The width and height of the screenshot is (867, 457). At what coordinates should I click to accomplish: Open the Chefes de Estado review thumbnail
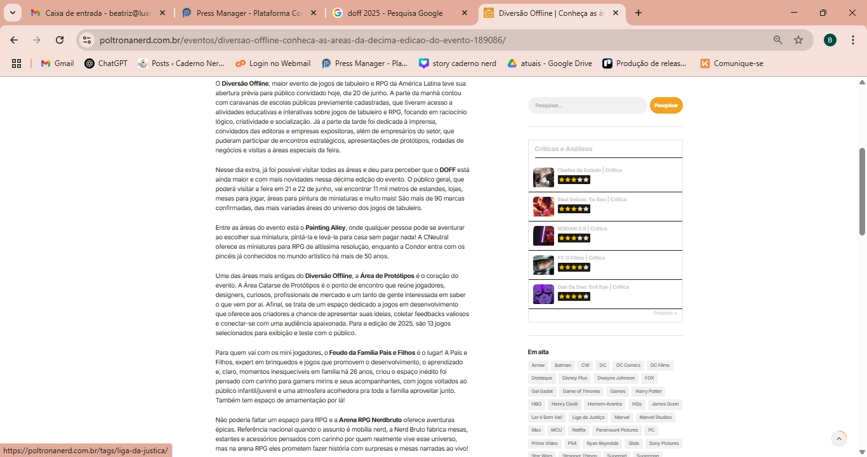pyautogui.click(x=543, y=177)
